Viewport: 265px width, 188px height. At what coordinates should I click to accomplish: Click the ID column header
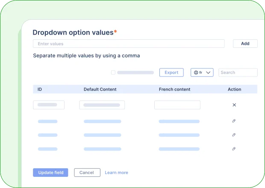click(40, 89)
